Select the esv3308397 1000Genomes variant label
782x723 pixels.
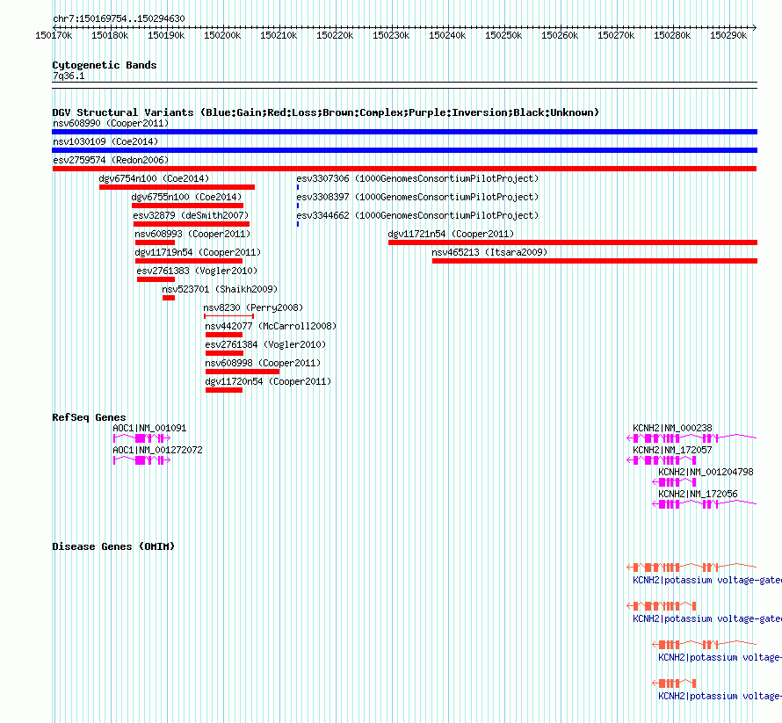[417, 197]
